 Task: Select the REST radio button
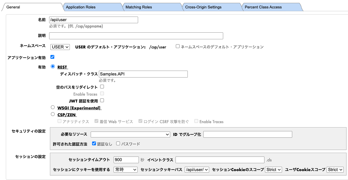53,67
